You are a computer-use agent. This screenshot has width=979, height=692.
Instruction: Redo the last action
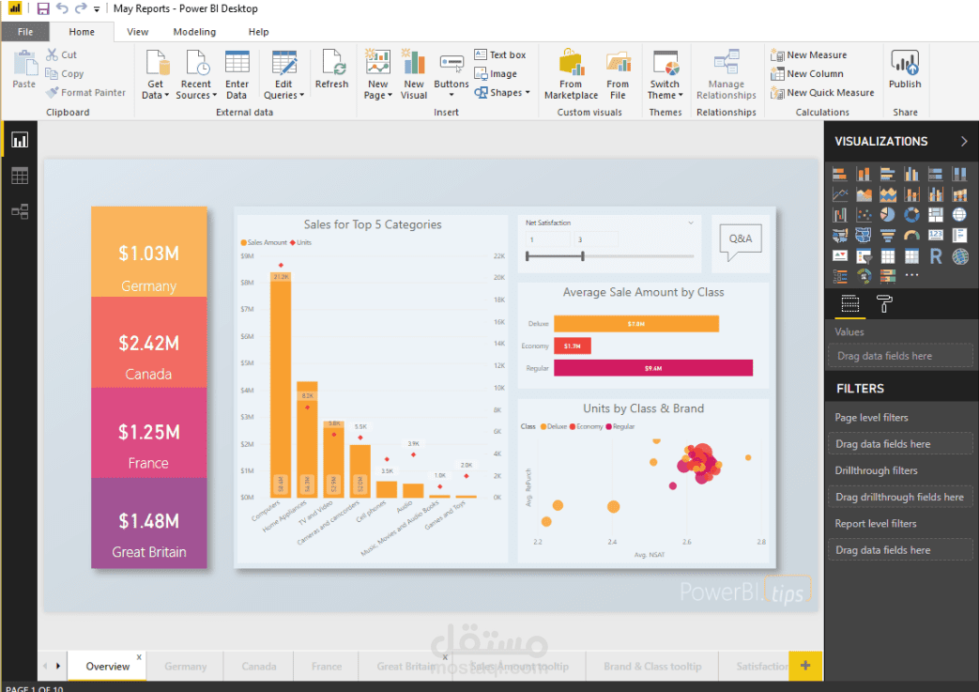[81, 8]
